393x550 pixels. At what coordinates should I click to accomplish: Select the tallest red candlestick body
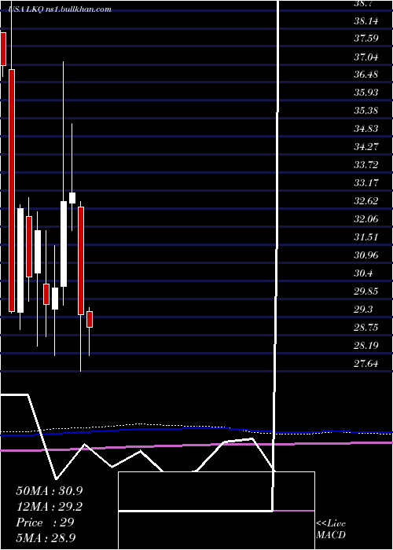pos(12,190)
